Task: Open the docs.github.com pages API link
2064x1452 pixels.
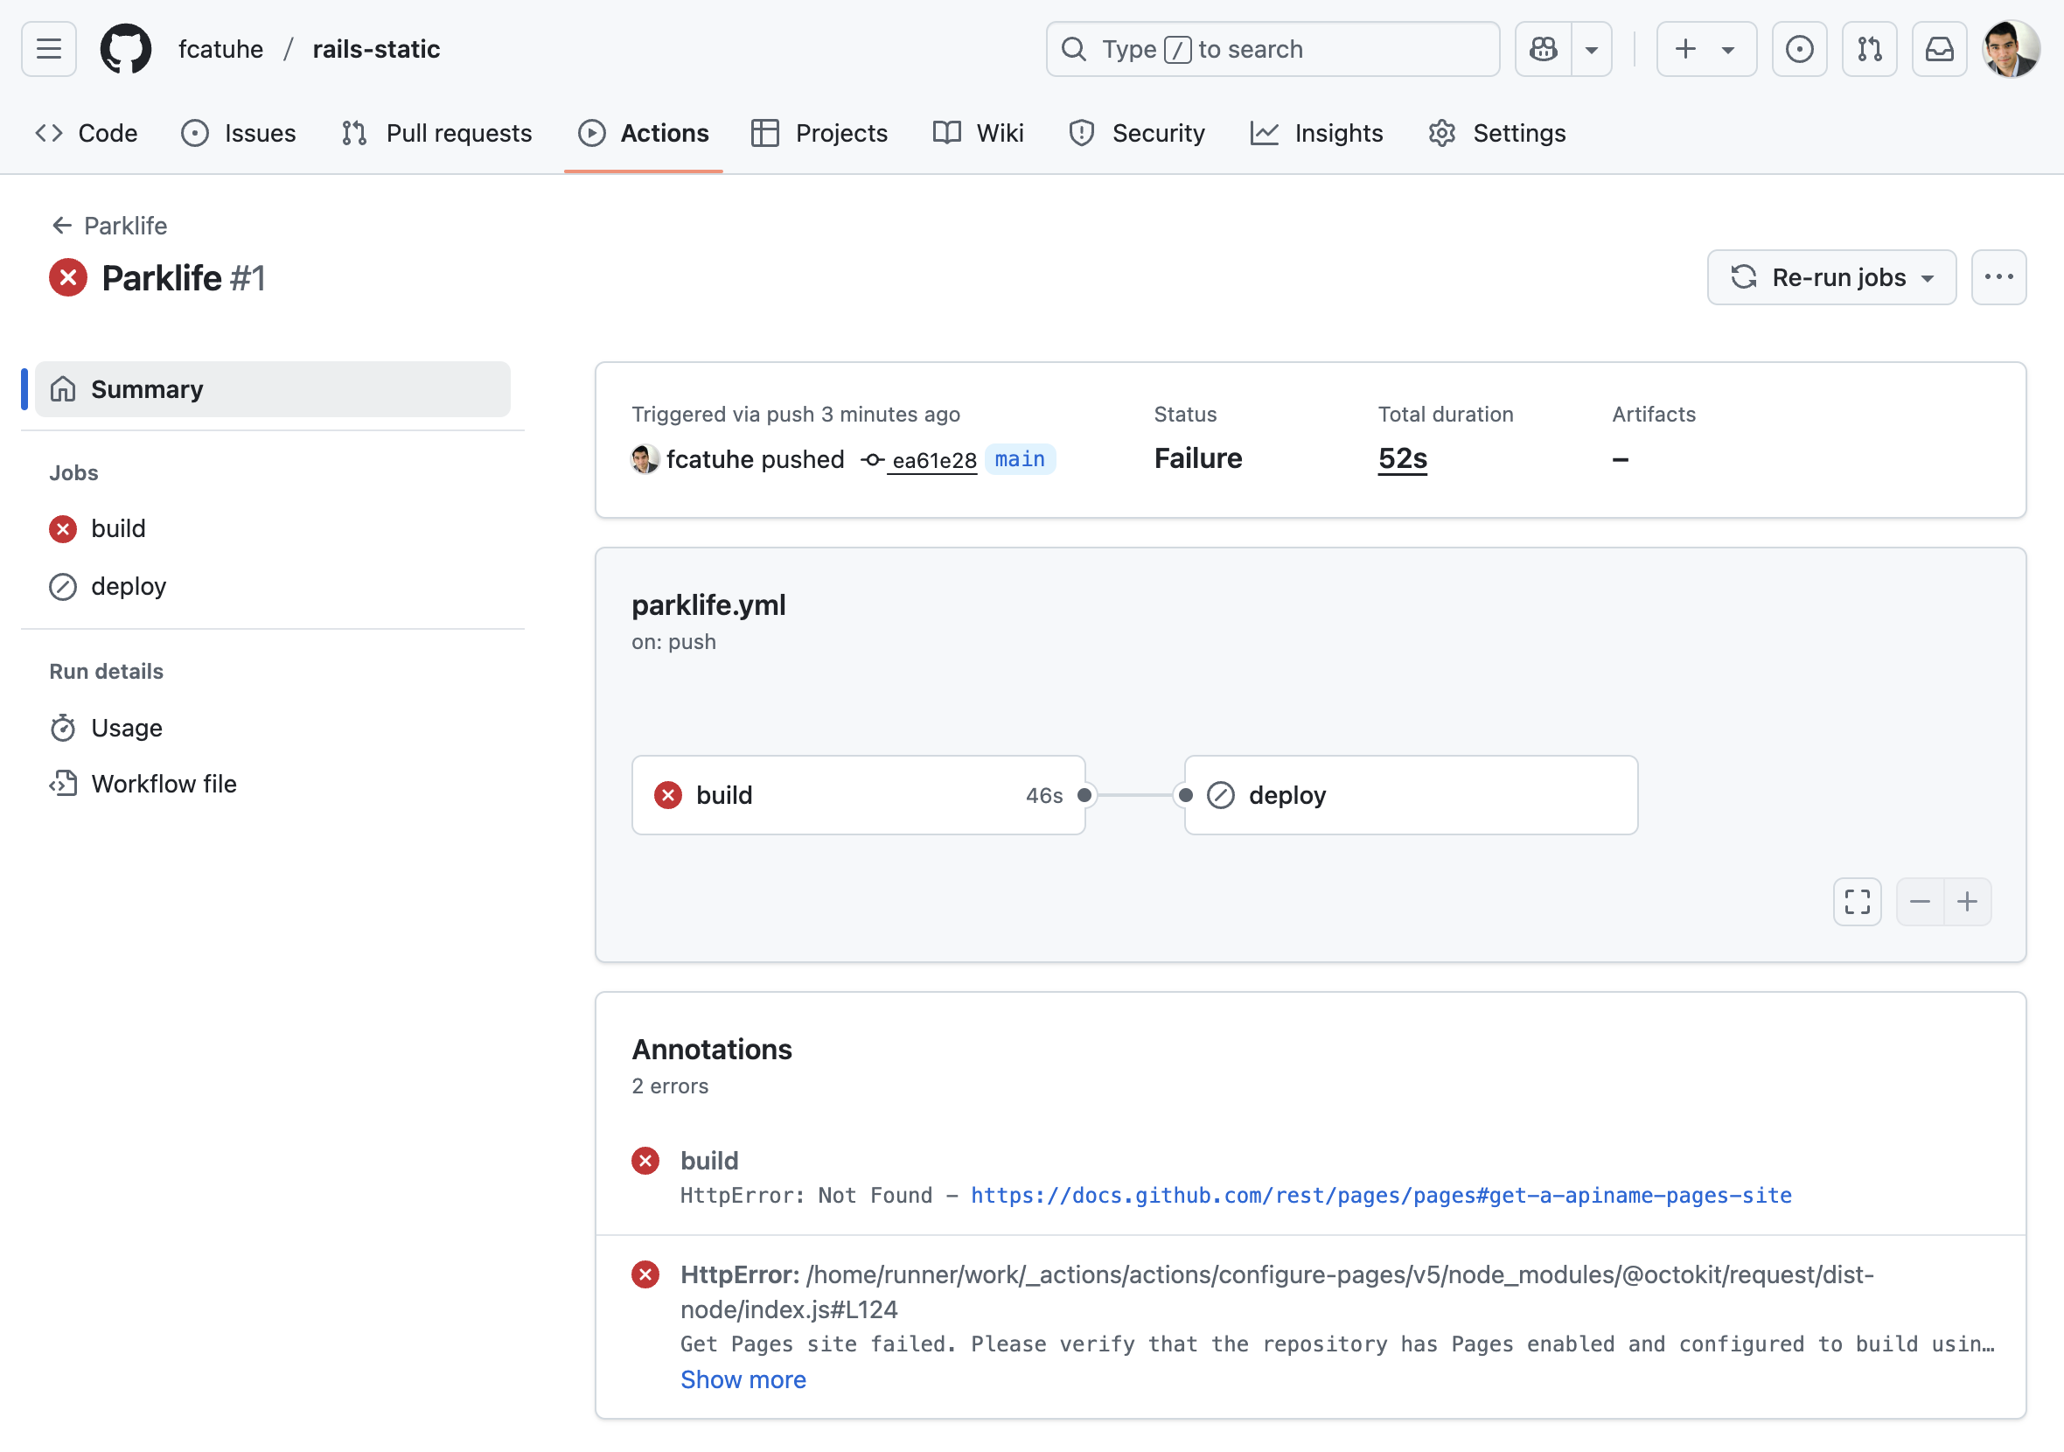Action: [x=1381, y=1195]
